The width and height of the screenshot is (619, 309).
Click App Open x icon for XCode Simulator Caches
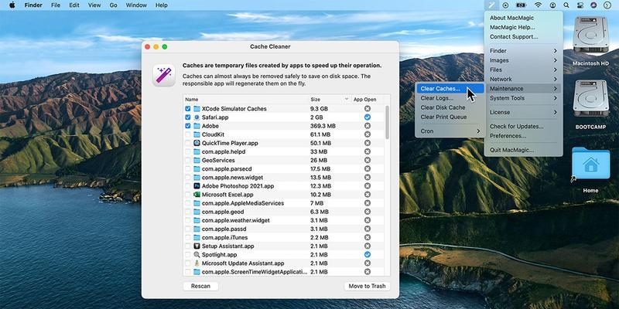(x=367, y=108)
